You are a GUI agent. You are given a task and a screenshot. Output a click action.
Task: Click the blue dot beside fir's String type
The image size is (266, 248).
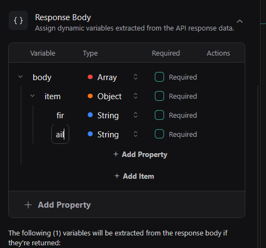pyautogui.click(x=90, y=115)
